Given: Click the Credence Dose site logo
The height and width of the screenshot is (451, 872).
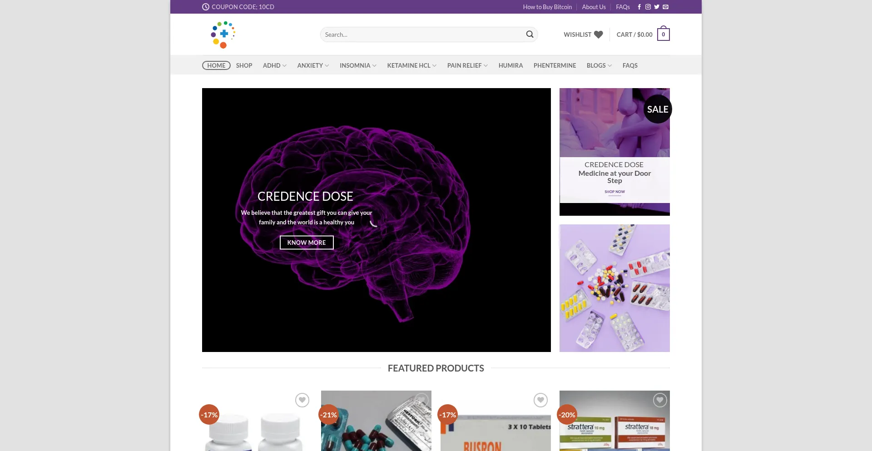Looking at the screenshot, I should point(223,35).
